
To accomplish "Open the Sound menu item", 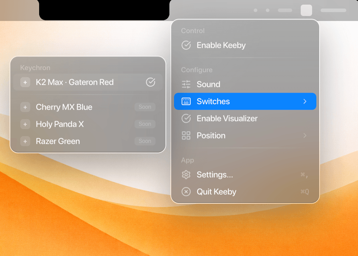I will pyautogui.click(x=209, y=84).
